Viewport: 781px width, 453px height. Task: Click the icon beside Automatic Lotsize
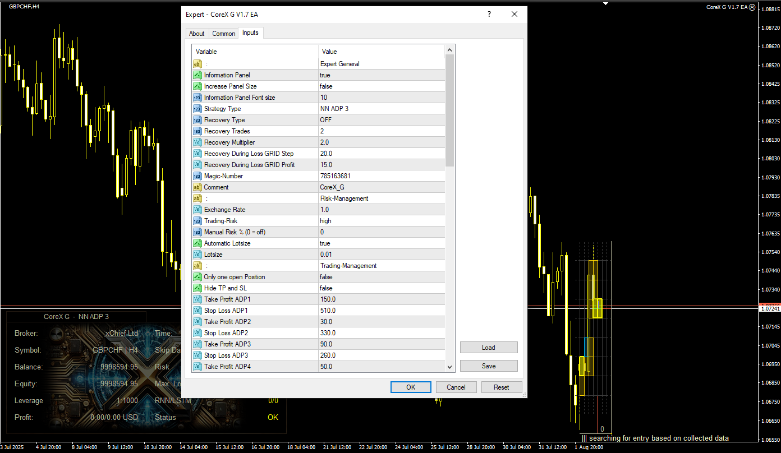tap(197, 243)
